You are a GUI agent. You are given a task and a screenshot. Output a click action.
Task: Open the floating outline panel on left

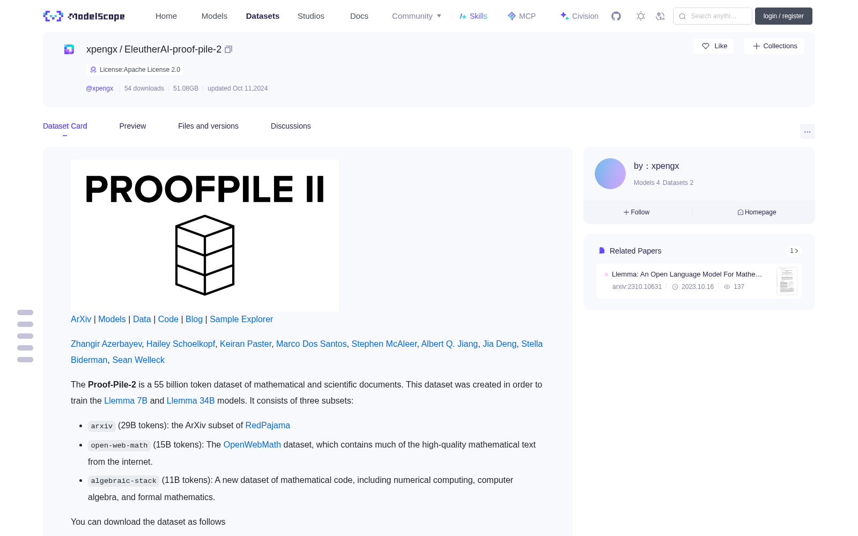pos(25,336)
